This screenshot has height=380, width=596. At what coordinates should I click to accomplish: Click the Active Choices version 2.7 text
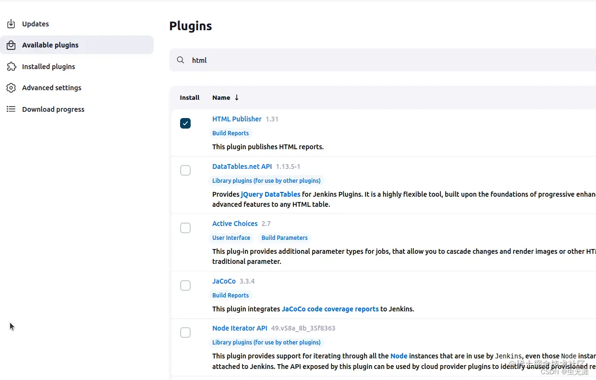pyautogui.click(x=266, y=224)
